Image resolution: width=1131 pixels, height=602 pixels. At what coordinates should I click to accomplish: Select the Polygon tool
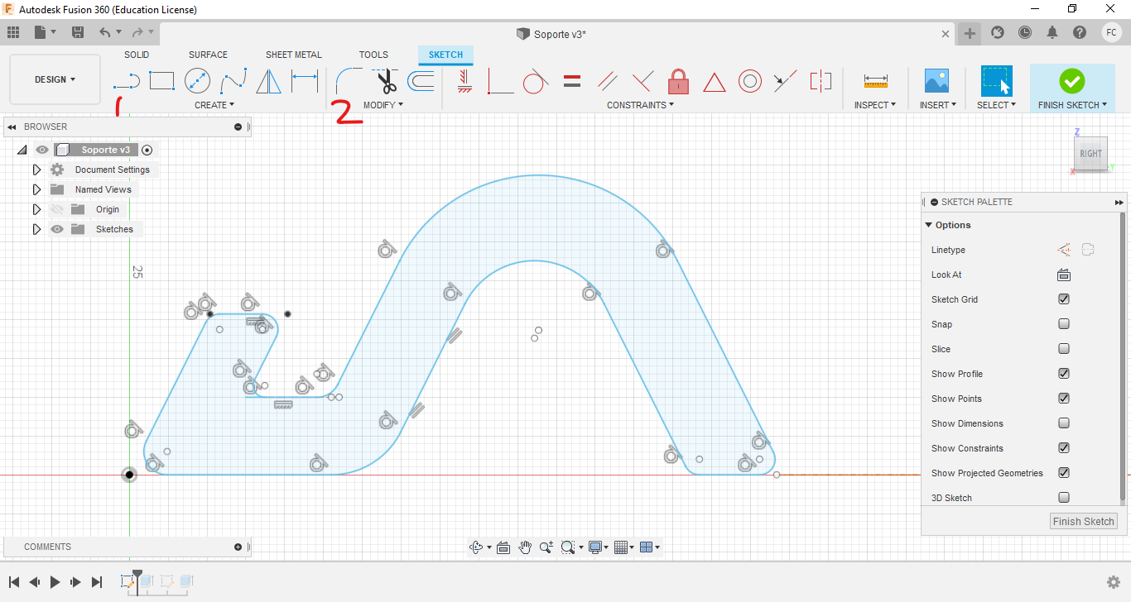(x=268, y=81)
